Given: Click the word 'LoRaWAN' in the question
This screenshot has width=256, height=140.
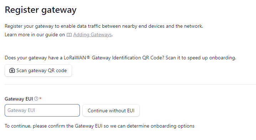Looking at the screenshot, I should tap(75, 58).
